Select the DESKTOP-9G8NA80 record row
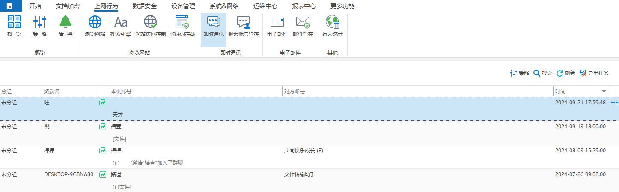The image size is (619, 192). coord(68,174)
